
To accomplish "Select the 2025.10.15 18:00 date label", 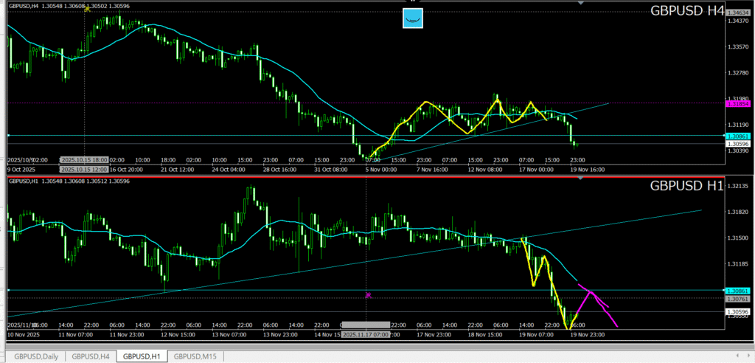I will (84, 159).
